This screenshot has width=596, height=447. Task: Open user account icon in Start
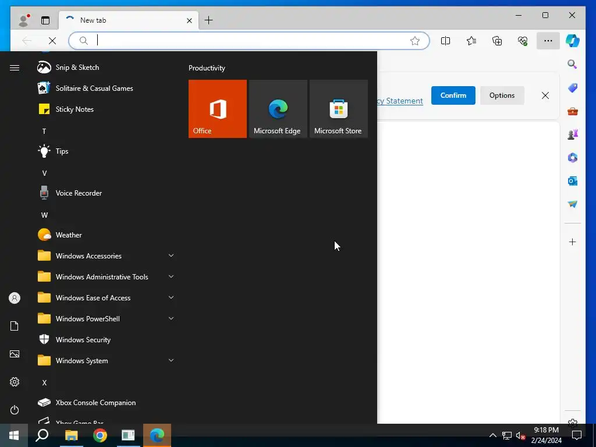coord(15,298)
